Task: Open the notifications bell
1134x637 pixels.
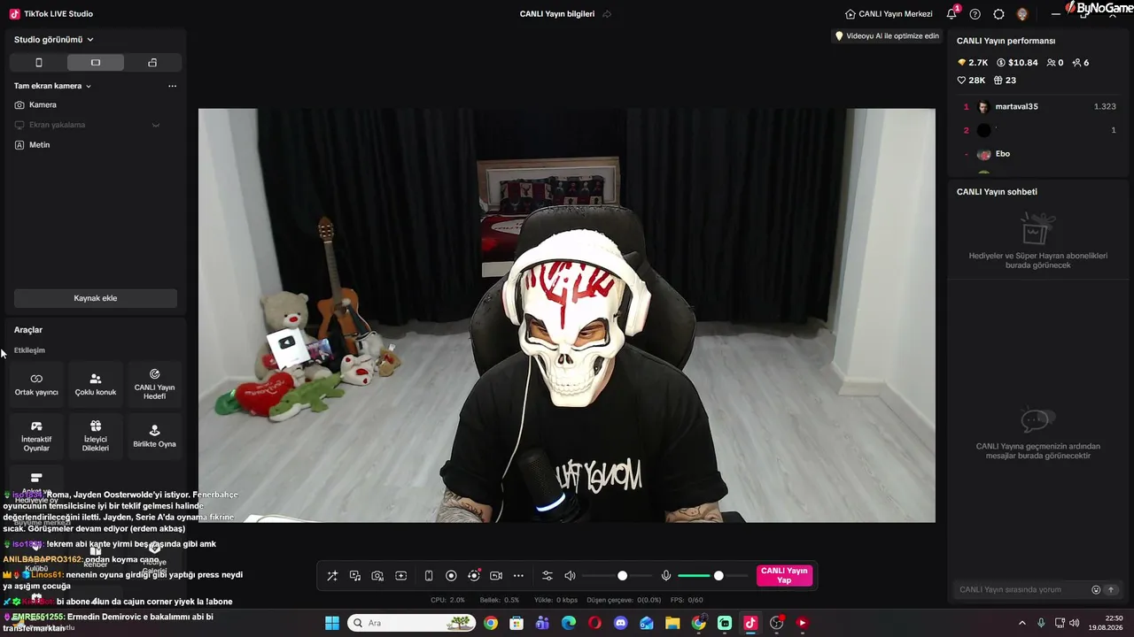Action: 951,14
